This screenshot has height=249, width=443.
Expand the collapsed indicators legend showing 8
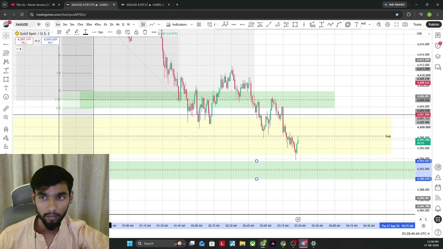pos(19,49)
